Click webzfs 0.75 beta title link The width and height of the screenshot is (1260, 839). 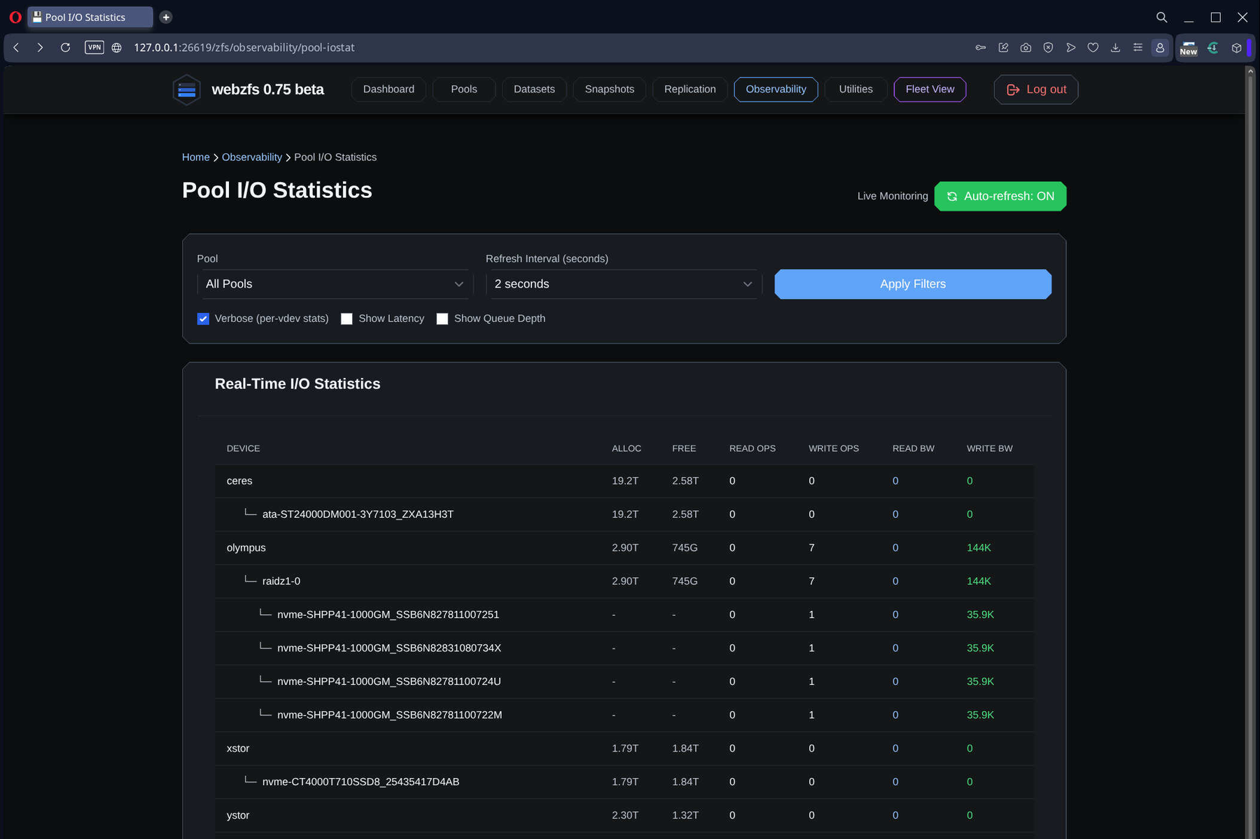click(267, 90)
